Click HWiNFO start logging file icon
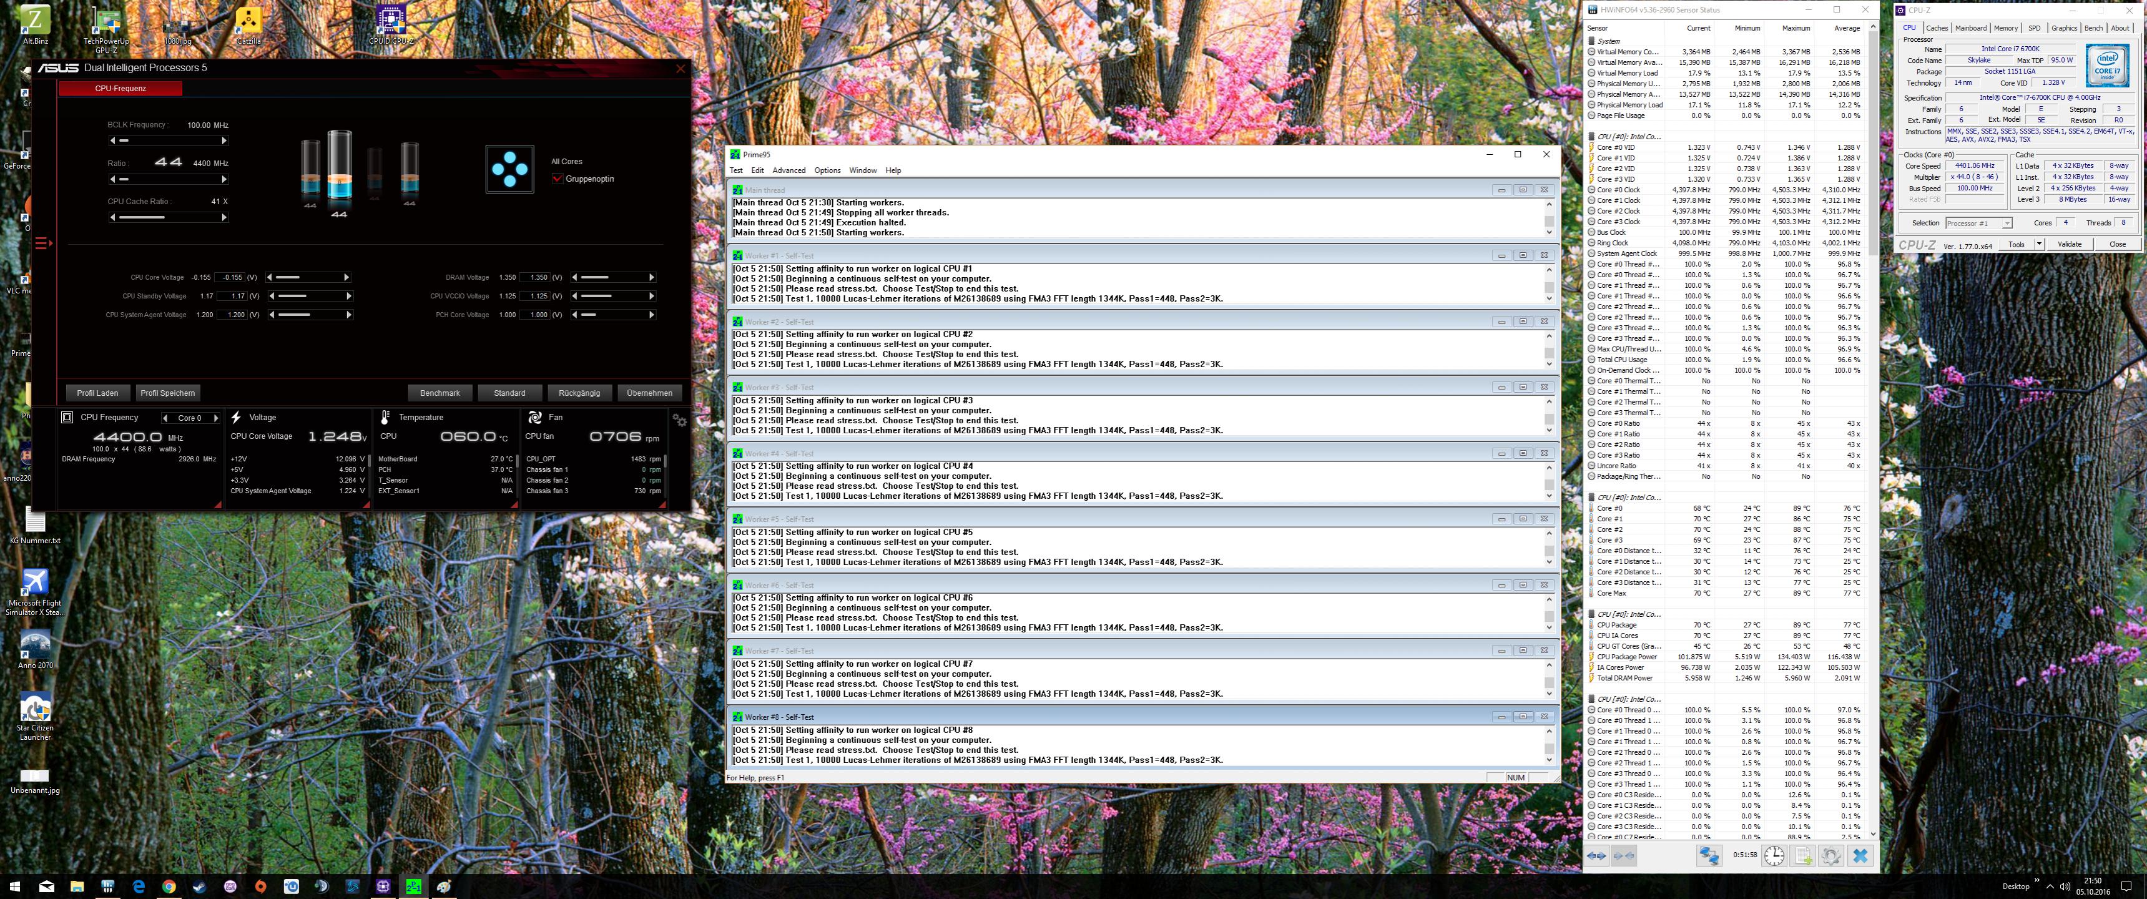This screenshot has width=2147, height=899. click(1802, 855)
